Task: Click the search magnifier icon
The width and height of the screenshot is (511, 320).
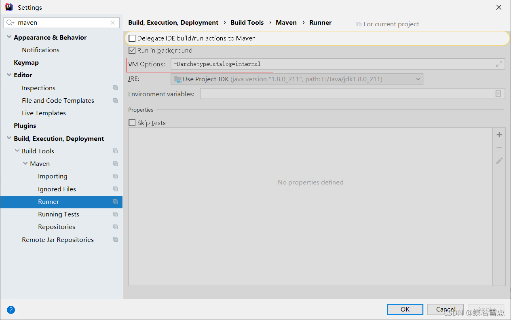Action: (10, 23)
